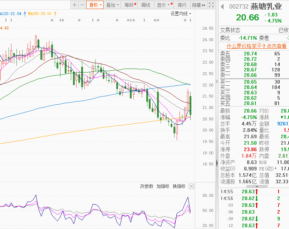289x229 pixels.
Task: Open 设置均线 moving average settings dropdown
Action: pos(181,14)
